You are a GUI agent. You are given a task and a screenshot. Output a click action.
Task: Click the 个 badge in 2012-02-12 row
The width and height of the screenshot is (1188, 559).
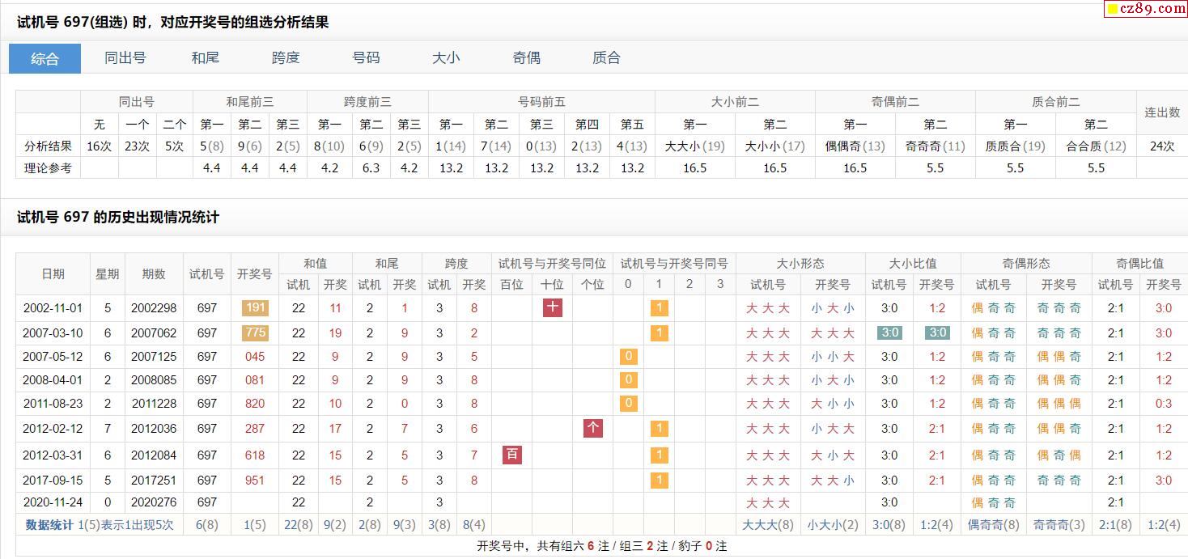point(593,428)
